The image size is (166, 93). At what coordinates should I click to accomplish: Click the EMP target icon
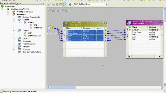tap(25, 33)
